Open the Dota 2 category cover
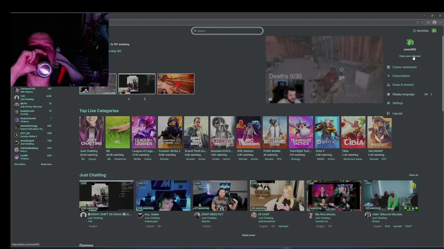444x249 pixels. pos(327,132)
